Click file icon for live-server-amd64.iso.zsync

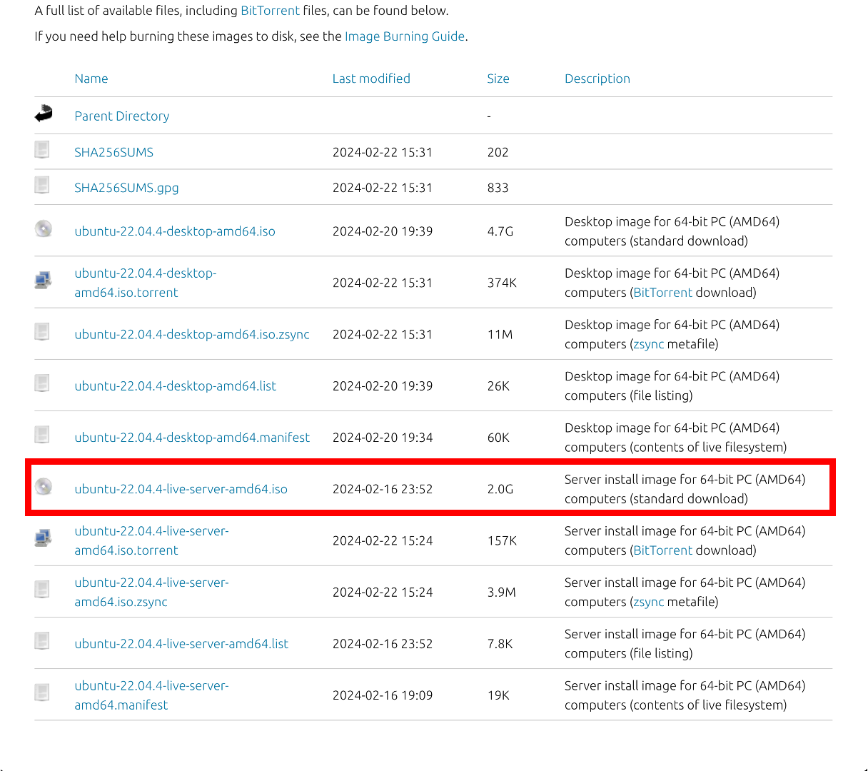43,589
